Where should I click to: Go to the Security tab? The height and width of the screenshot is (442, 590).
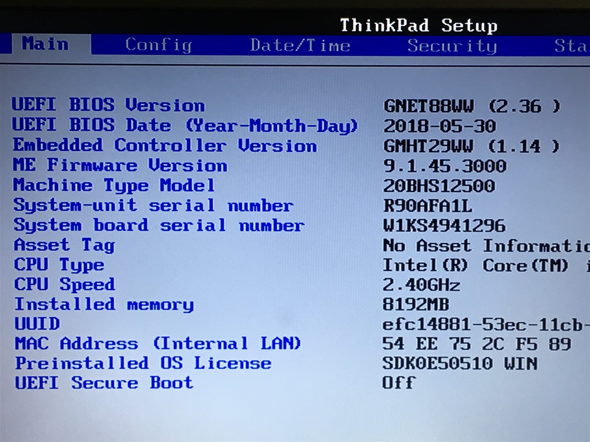click(x=452, y=46)
